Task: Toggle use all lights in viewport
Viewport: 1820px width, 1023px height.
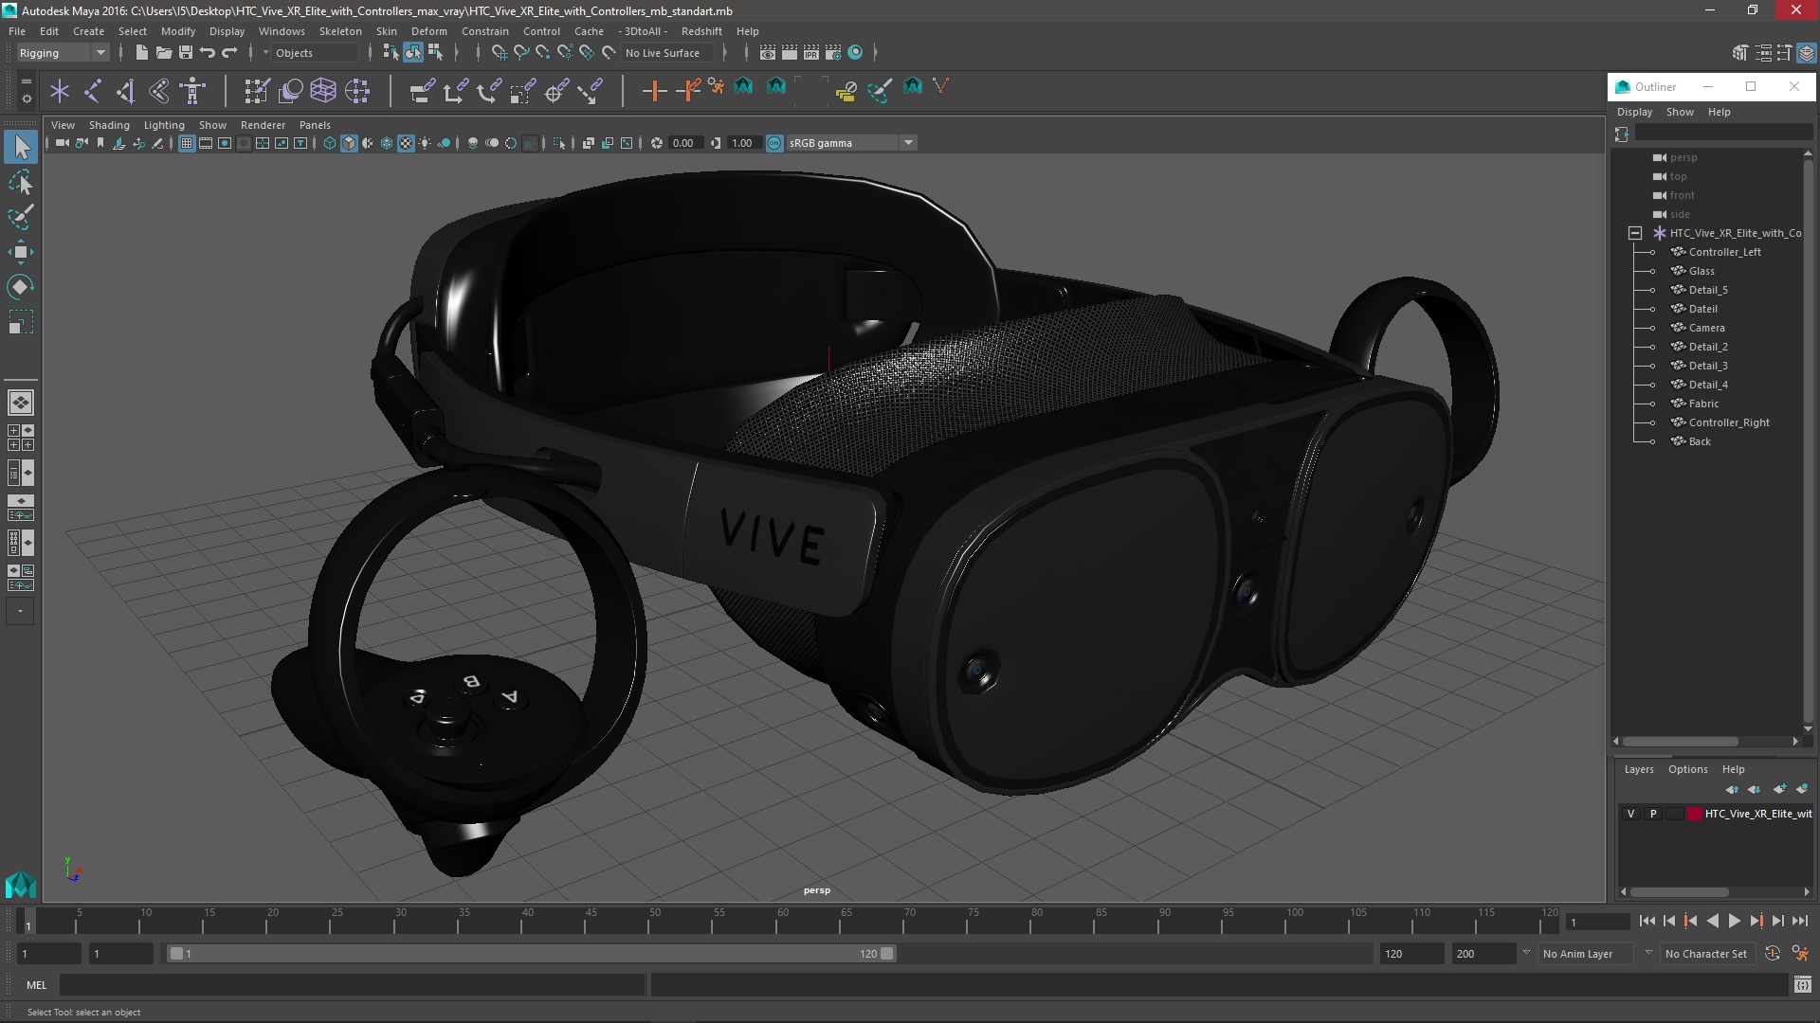Action: click(x=425, y=143)
